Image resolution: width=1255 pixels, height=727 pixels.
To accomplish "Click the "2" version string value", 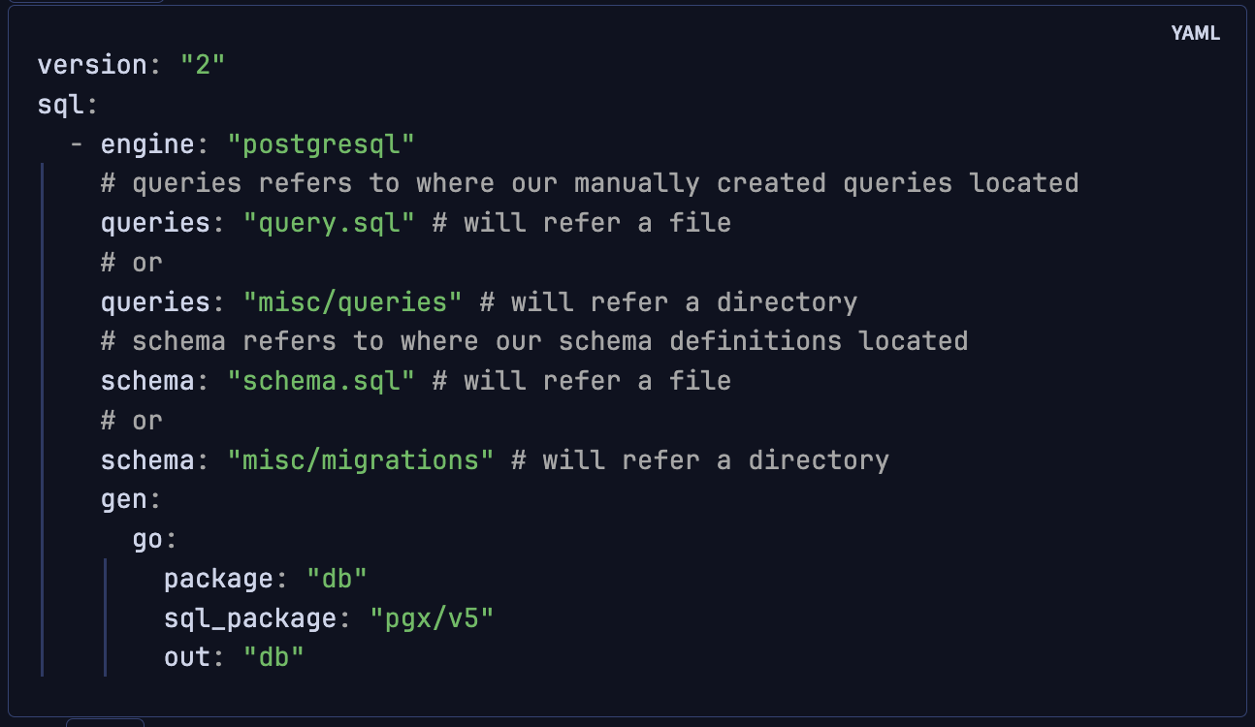I will [x=203, y=65].
